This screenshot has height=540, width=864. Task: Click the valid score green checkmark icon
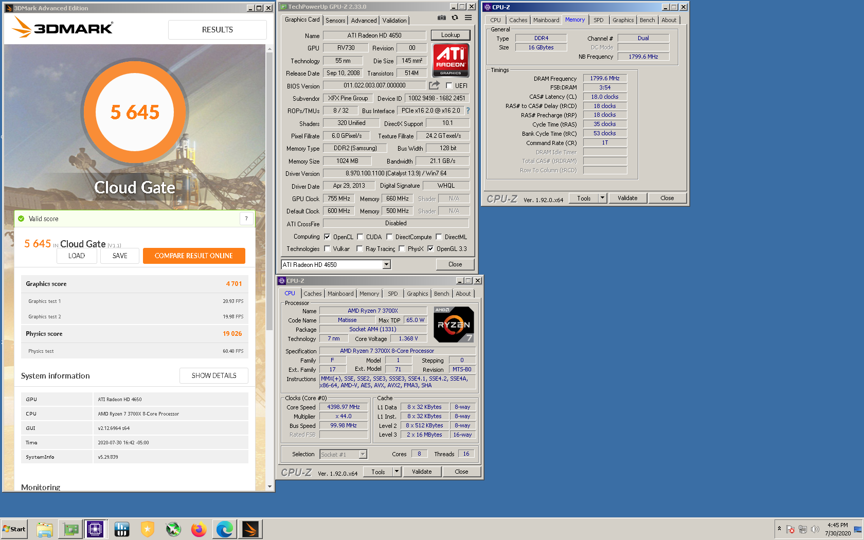click(x=21, y=219)
